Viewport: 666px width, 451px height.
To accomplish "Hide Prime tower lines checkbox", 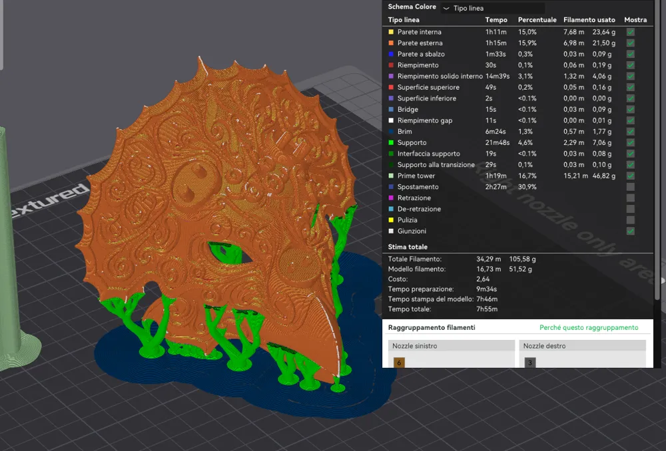I will pos(630,176).
